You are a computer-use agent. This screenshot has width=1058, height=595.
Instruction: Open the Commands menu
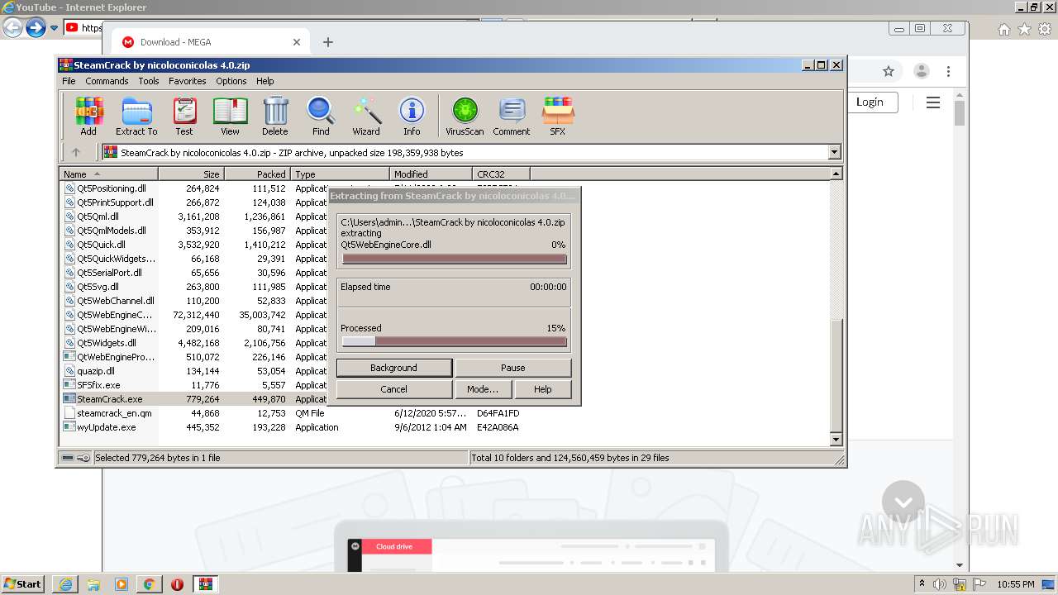(x=107, y=81)
